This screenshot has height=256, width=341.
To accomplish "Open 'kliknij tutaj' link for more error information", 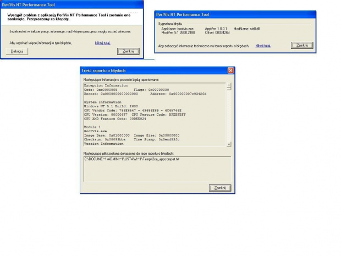I will pos(102,43).
